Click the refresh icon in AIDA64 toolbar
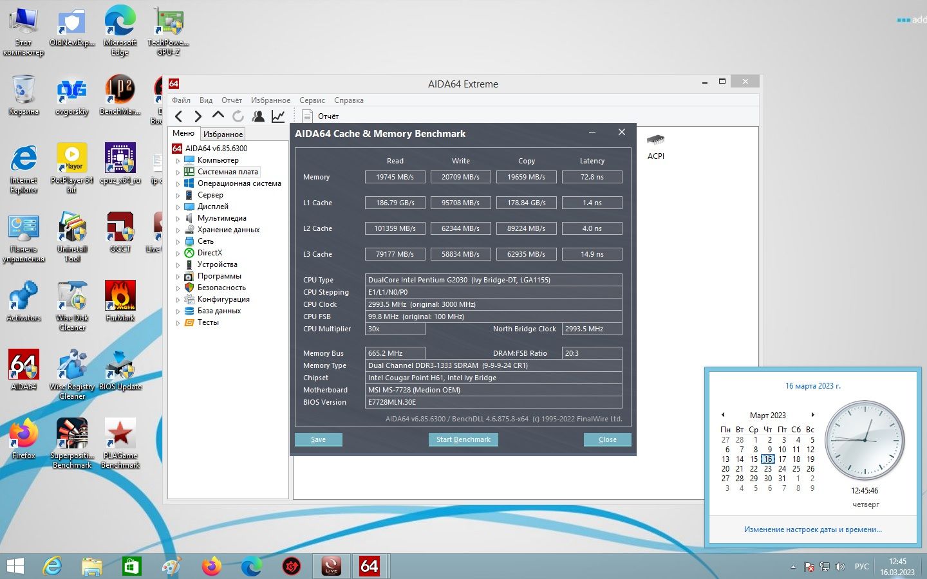Image resolution: width=927 pixels, height=579 pixels. [x=238, y=116]
